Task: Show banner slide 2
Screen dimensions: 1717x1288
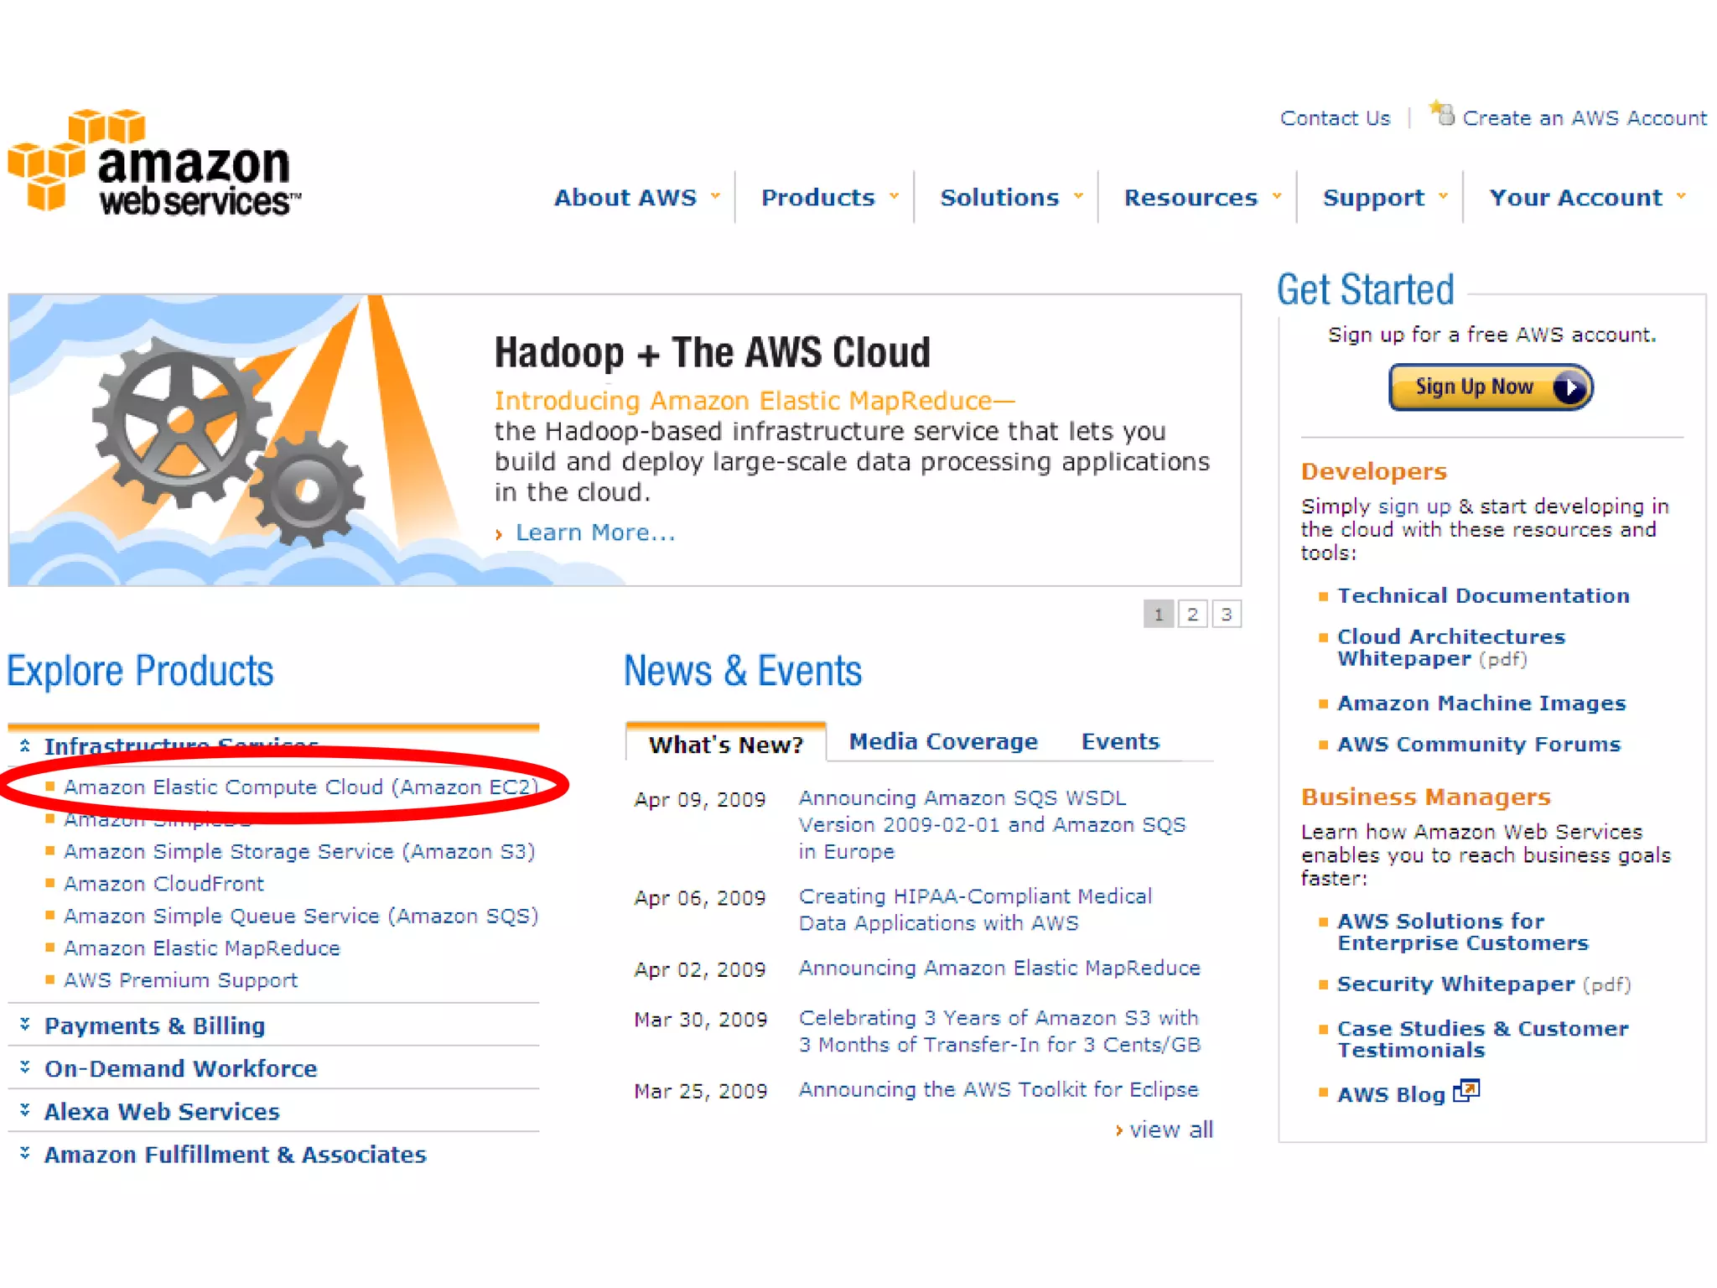Action: [x=1192, y=614]
